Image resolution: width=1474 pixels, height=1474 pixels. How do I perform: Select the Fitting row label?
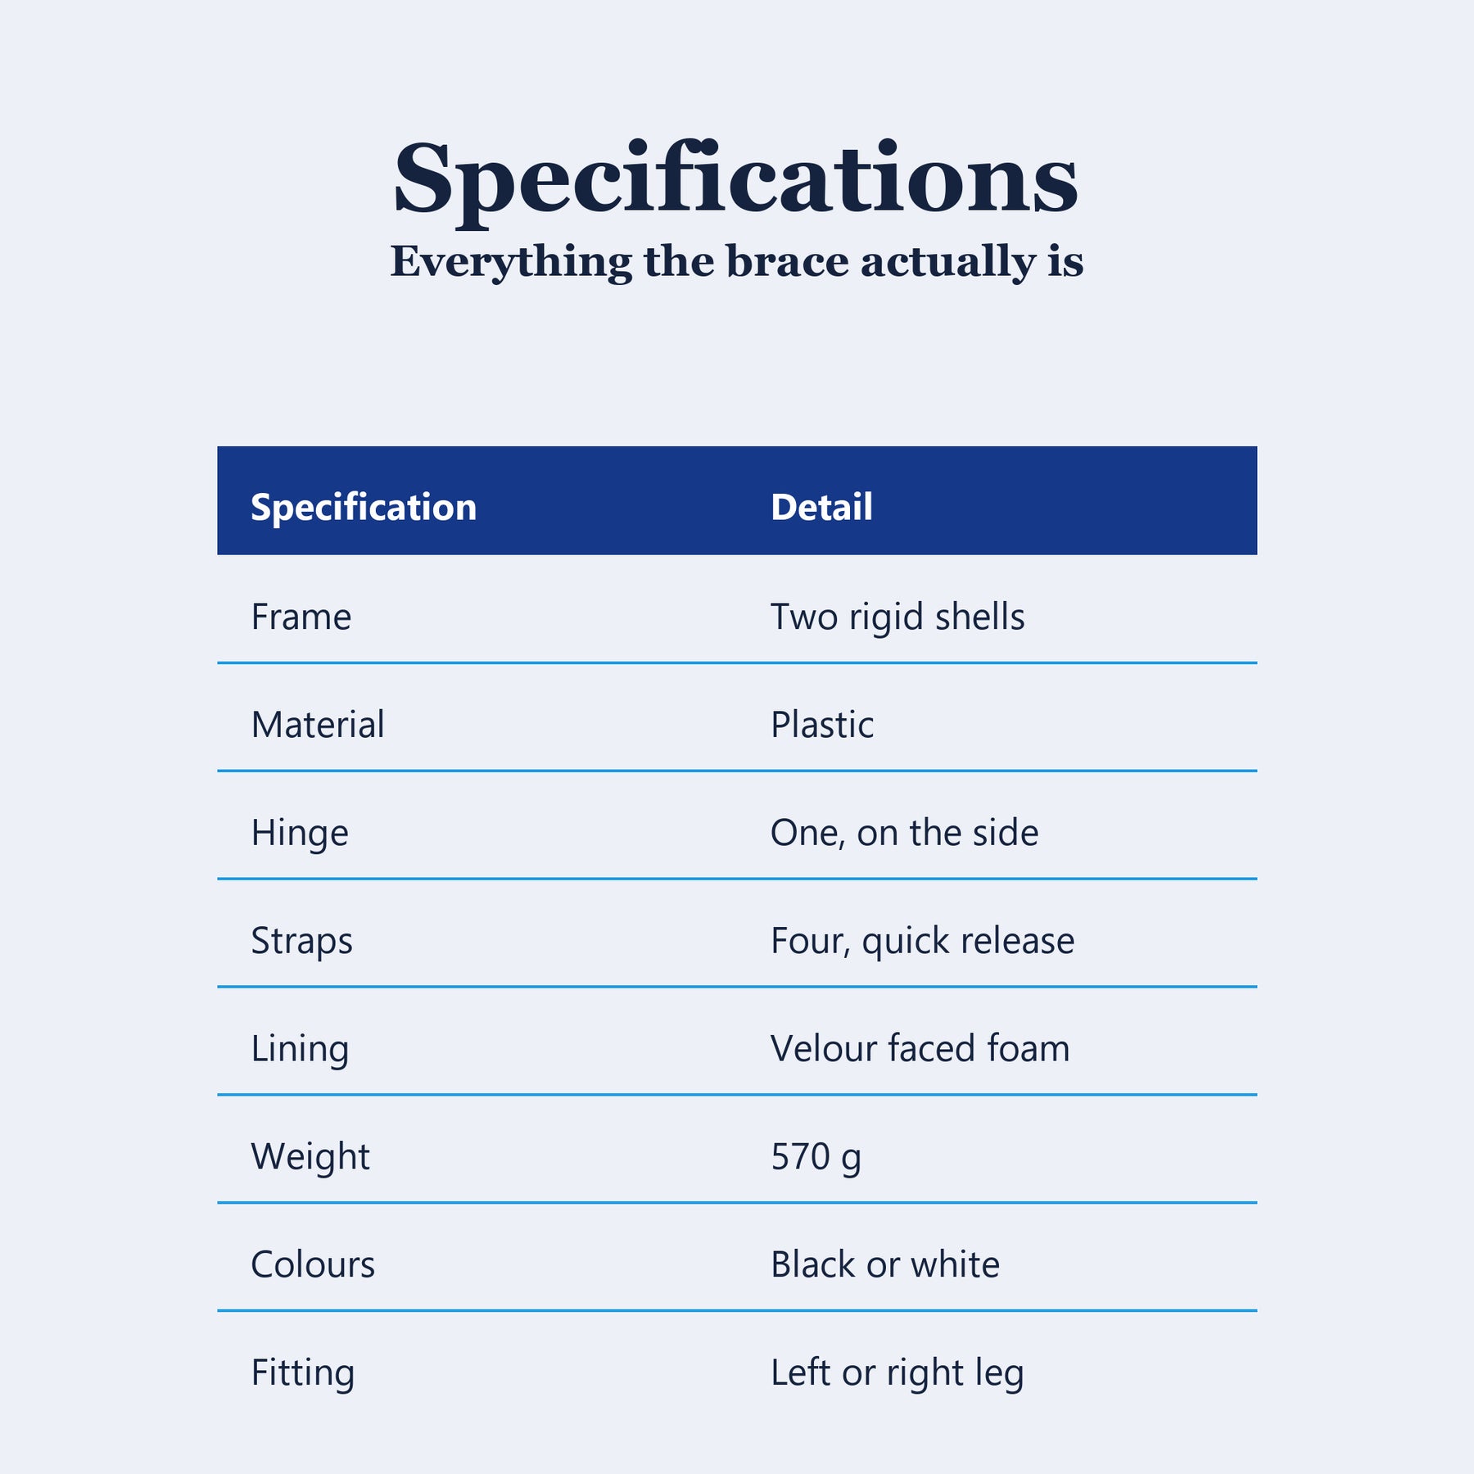(303, 1373)
